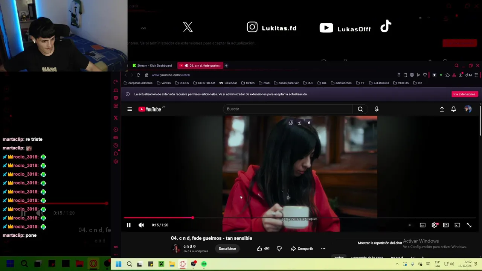Dislike the video
Viewport: 482px width, 271px height.
pos(279,248)
